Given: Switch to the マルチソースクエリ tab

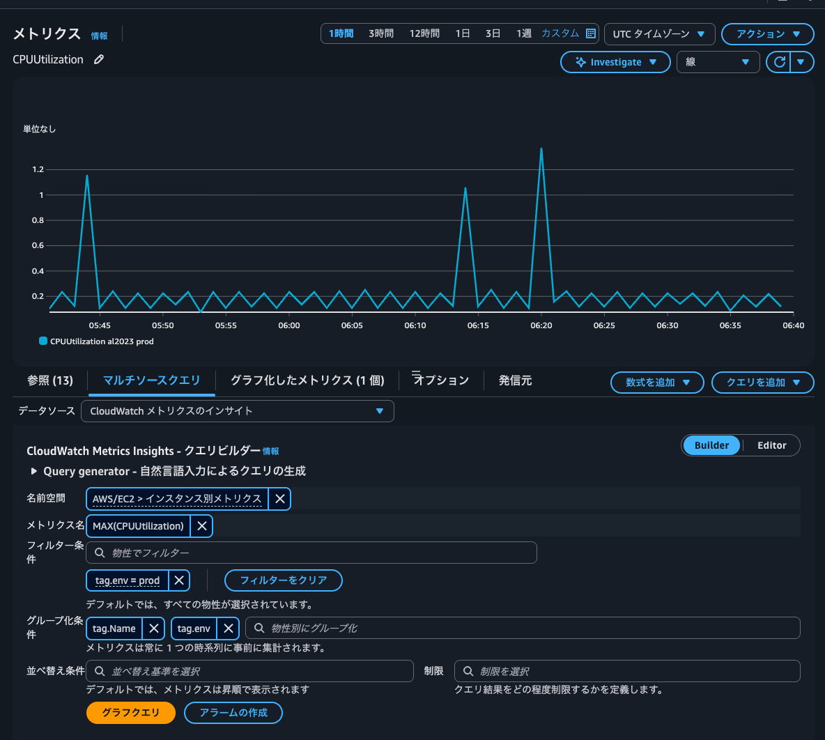Looking at the screenshot, I should (151, 380).
